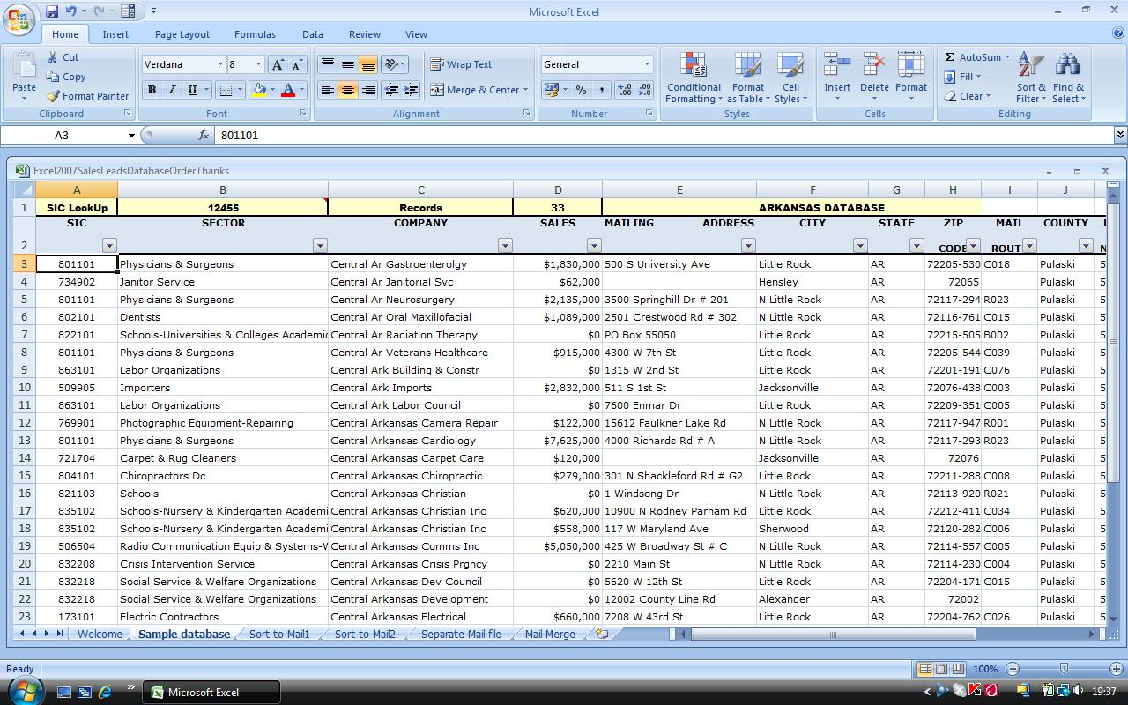This screenshot has width=1128, height=705.
Task: Toggle Italic formatting
Action: point(172,90)
